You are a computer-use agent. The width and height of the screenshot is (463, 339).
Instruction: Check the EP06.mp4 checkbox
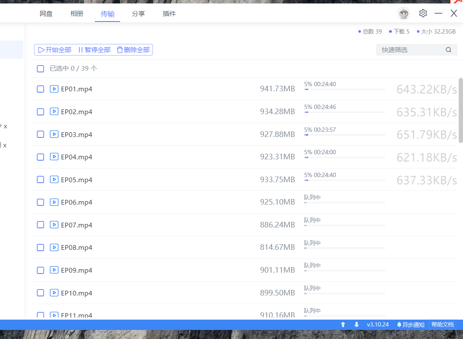[x=40, y=202]
